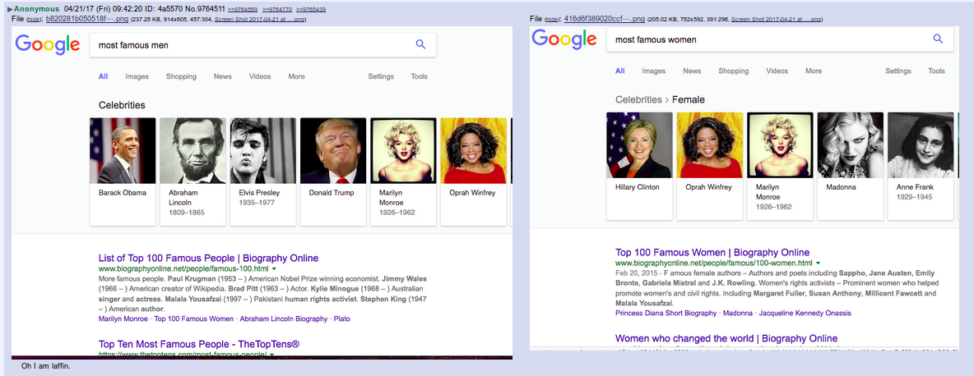Switch to Shopping tab in the men search
Image resolution: width=974 pixels, height=376 pixels.
[x=181, y=77]
